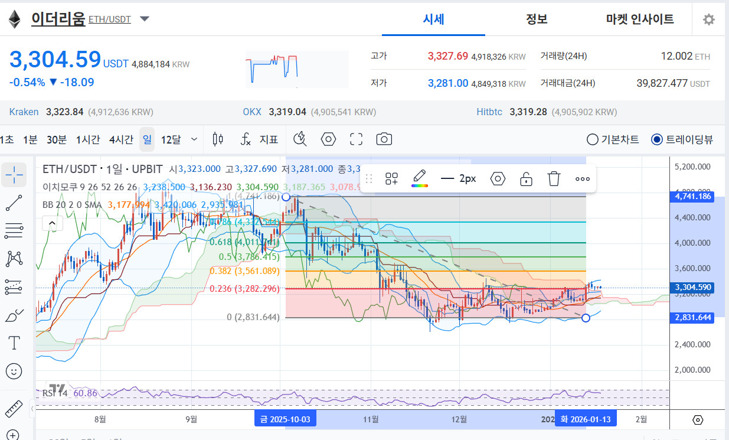Take a chart snapshot with camera icon
This screenshot has width=729, height=440.
384,139
